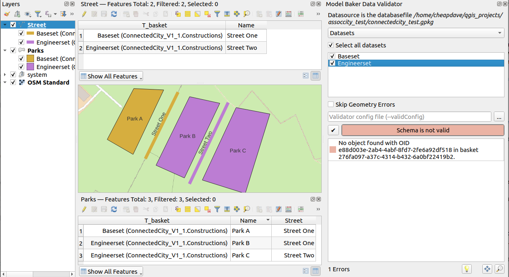Image resolution: width=509 pixels, height=277 pixels.
Task: Zoom map to selected rows, Street table
Action: click(247, 14)
